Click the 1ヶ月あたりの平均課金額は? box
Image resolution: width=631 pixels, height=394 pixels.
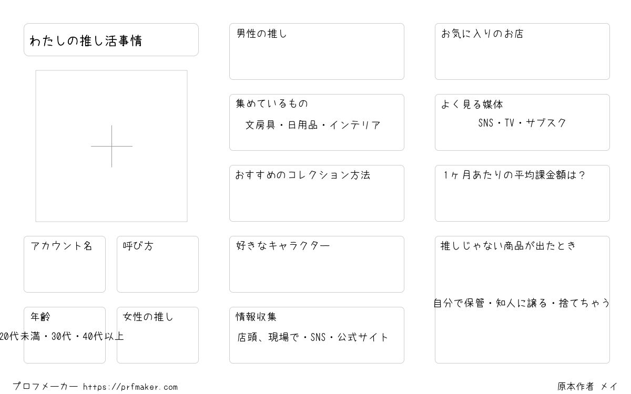[522, 193]
